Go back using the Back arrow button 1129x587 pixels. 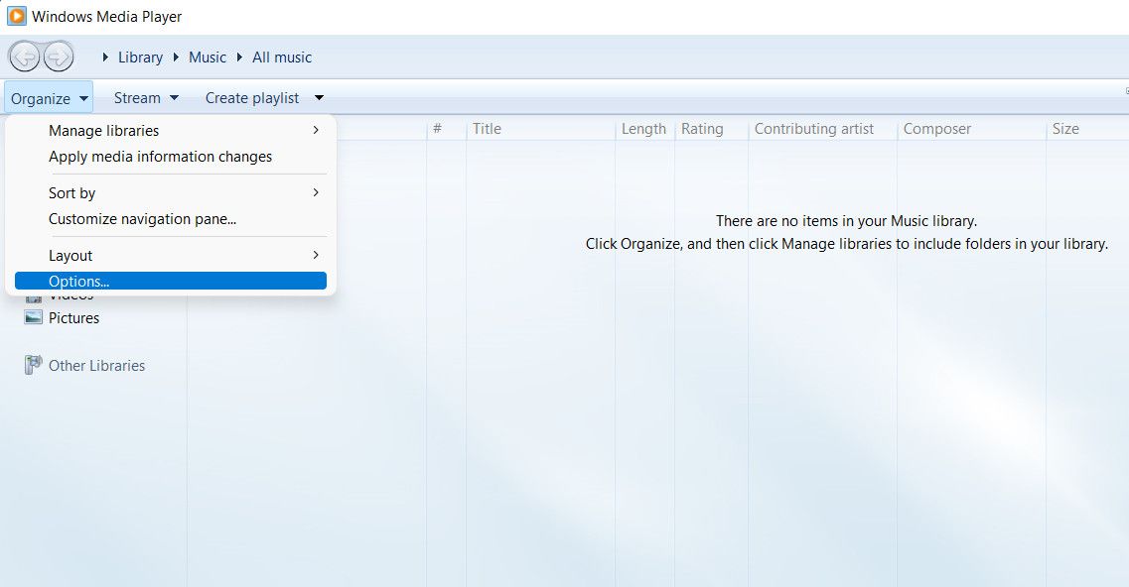pos(25,57)
